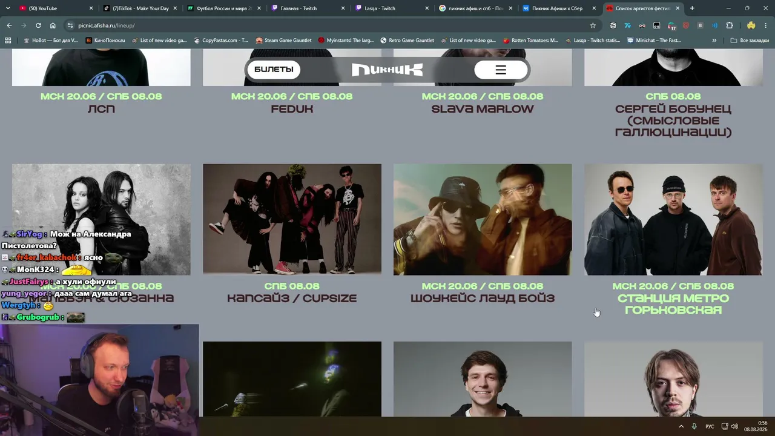Click the 'Станция Метро Горьковская' title
The height and width of the screenshot is (436, 775).
click(x=673, y=304)
